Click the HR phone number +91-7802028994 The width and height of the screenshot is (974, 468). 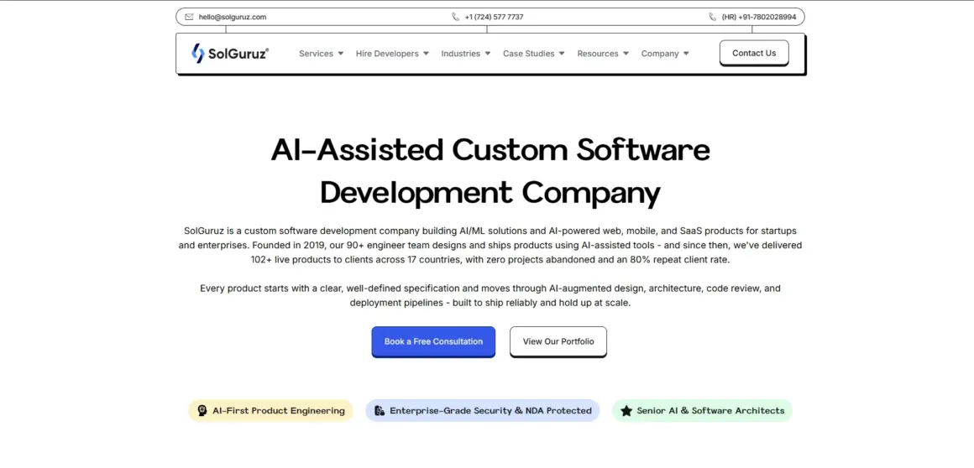[x=759, y=17]
